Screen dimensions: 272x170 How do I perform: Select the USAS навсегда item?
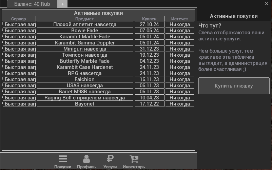click(85, 86)
